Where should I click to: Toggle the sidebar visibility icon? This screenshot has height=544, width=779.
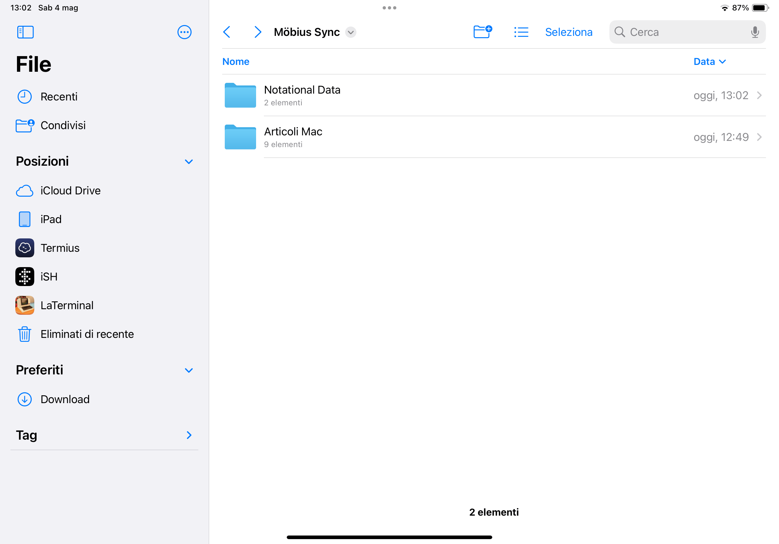click(25, 32)
